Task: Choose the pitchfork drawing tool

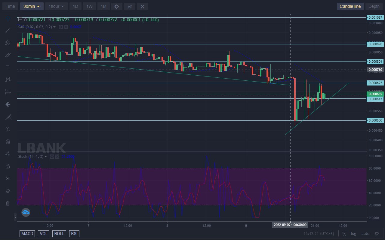Action: [8, 43]
